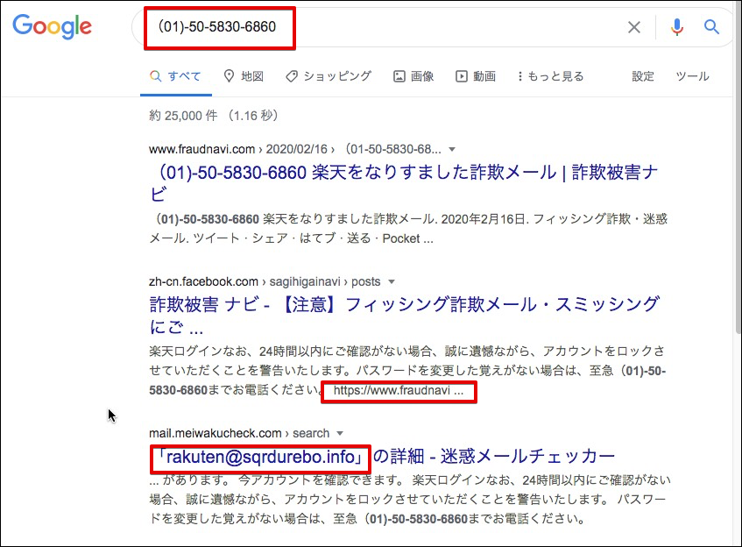Start voice search with microphone icon
This screenshot has width=742, height=547.
pyautogui.click(x=676, y=27)
